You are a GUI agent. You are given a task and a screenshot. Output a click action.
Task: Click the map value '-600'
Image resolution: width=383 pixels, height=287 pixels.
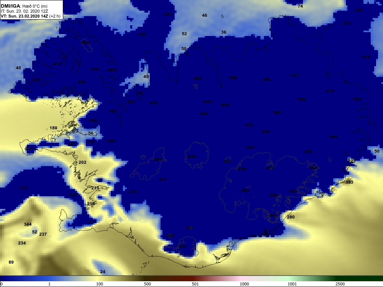click(197, 78)
